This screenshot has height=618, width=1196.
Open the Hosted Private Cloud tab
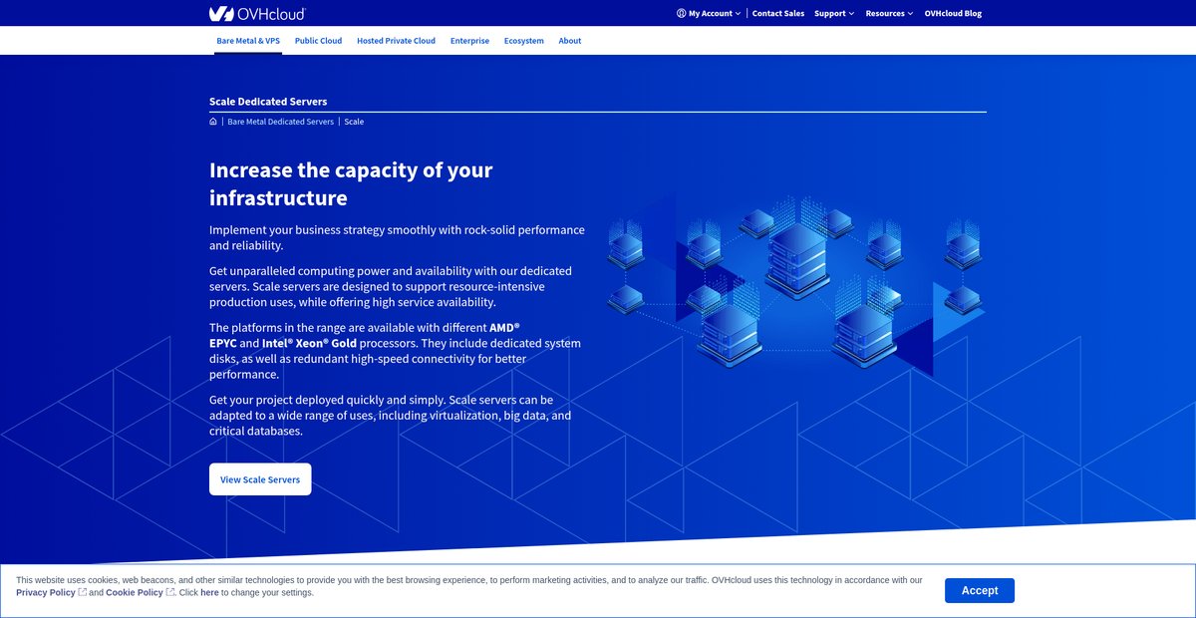[396, 41]
